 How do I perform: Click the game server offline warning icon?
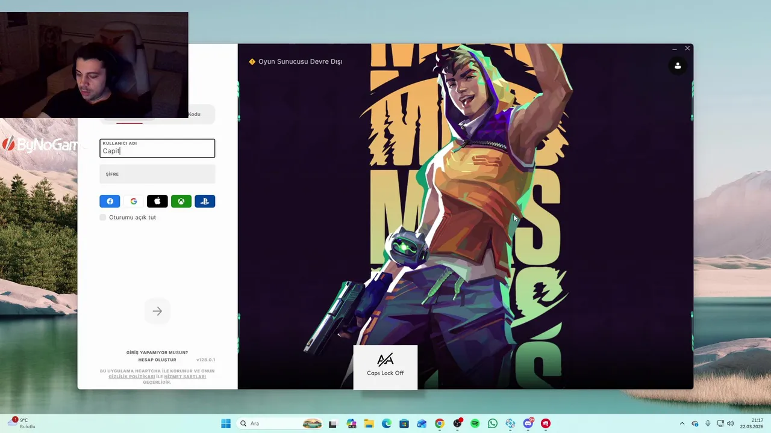coord(252,61)
